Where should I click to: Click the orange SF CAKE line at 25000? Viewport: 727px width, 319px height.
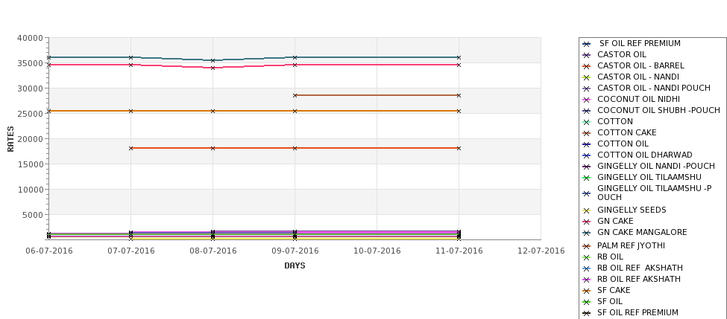254,111
